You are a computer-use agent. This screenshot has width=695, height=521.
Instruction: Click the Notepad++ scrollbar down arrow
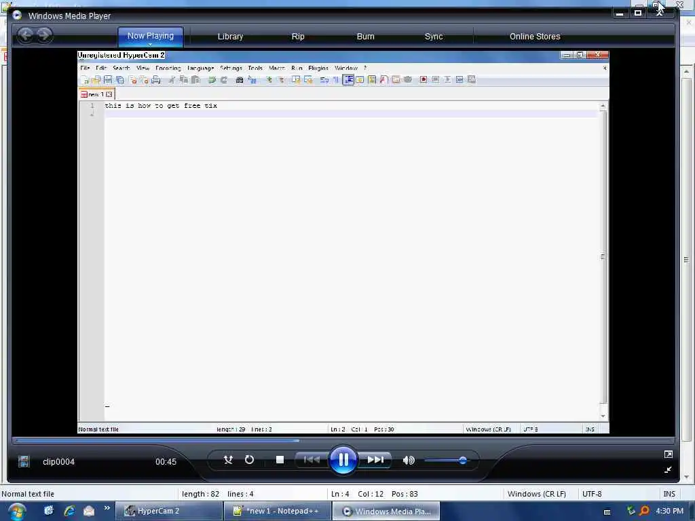(686, 477)
